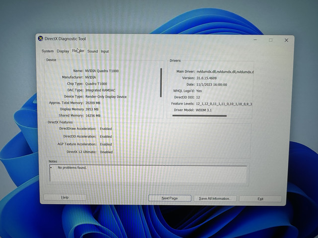The height and width of the screenshot is (238, 318).
Task: Click the 'Driver Model:' label
Action: click(x=184, y=110)
